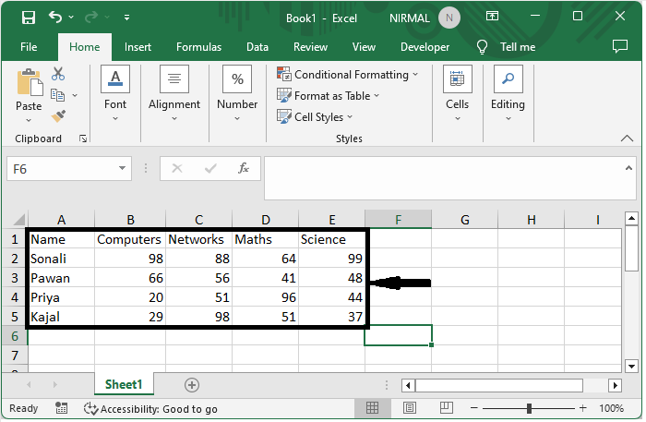The height and width of the screenshot is (422, 646).
Task: Click the Insert Function fx icon
Action: click(x=244, y=169)
